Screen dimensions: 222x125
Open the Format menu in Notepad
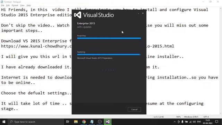(x=15, y=6)
